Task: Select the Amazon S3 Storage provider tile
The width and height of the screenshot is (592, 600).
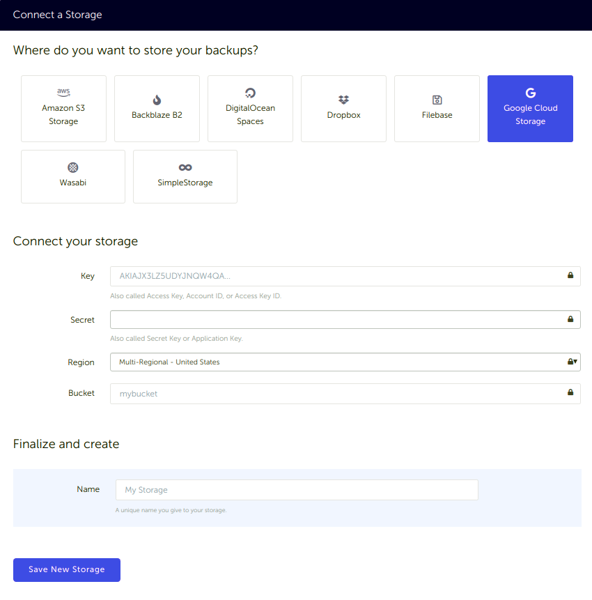Action: 63,109
